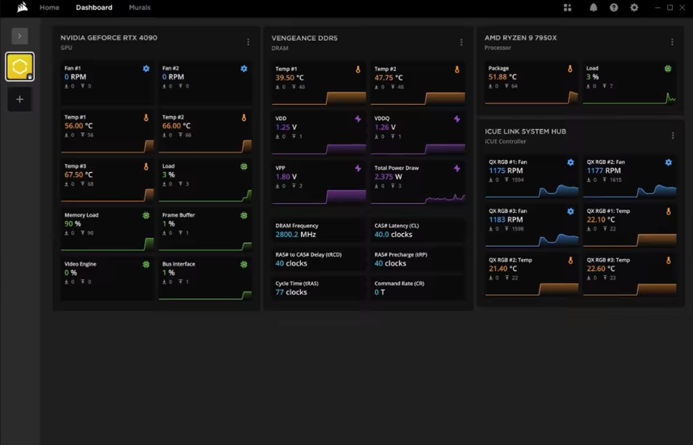Open the AMD Ryzen 9 7950X options menu
This screenshot has width=693, height=445.
(672, 42)
